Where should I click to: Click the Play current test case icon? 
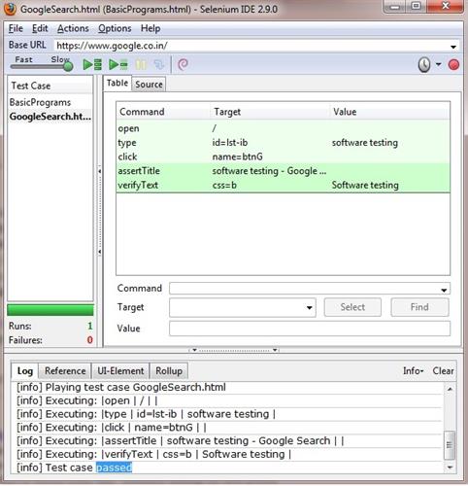(x=118, y=64)
